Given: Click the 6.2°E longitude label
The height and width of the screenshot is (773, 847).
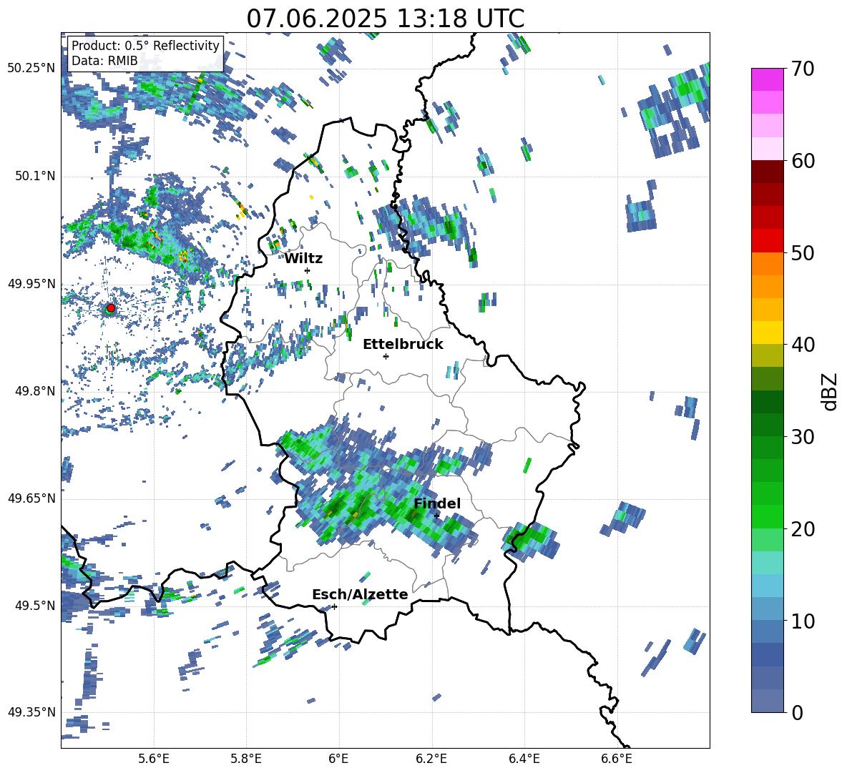Looking at the screenshot, I should pos(431,759).
